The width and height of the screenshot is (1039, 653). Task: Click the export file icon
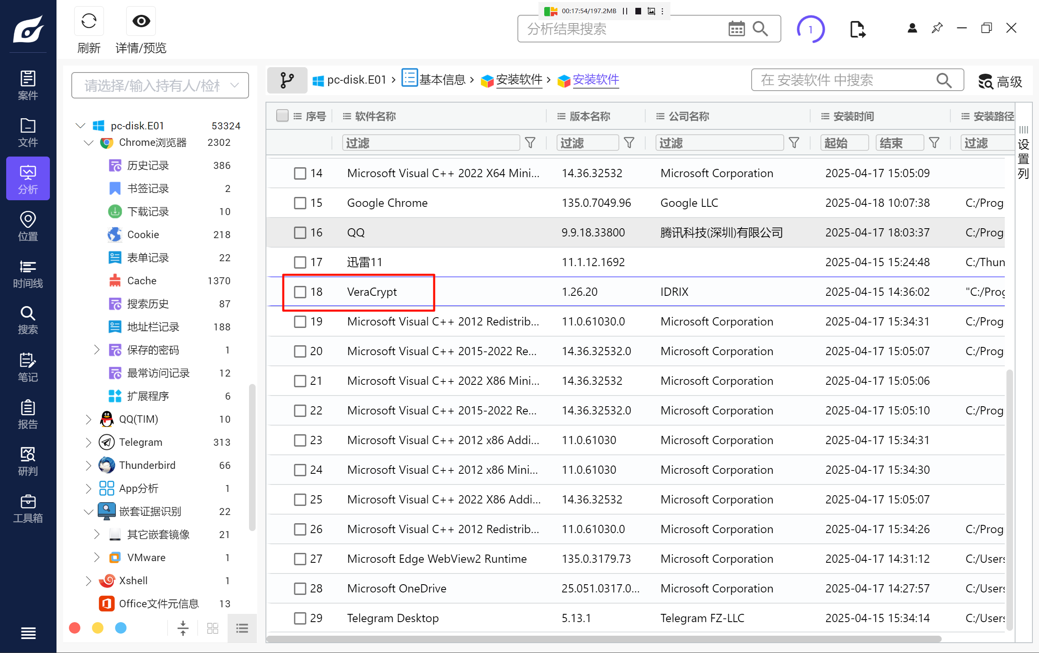[857, 29]
